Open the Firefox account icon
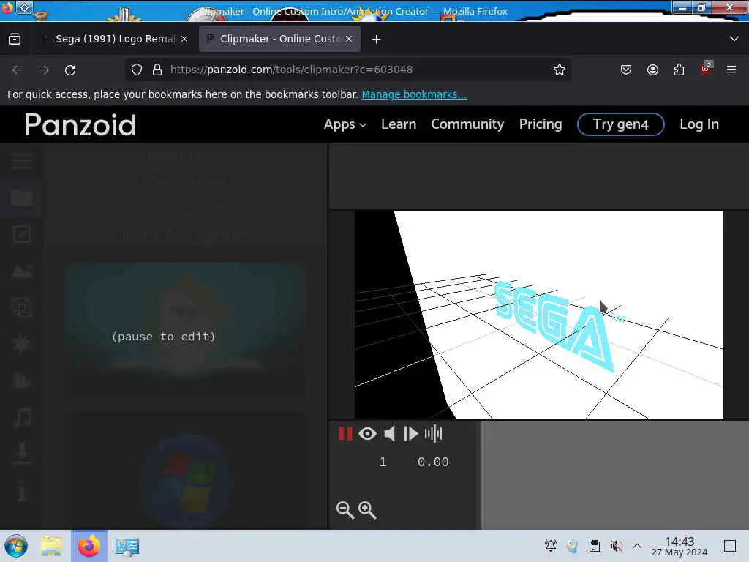Image resolution: width=749 pixels, height=562 pixels. (x=652, y=70)
